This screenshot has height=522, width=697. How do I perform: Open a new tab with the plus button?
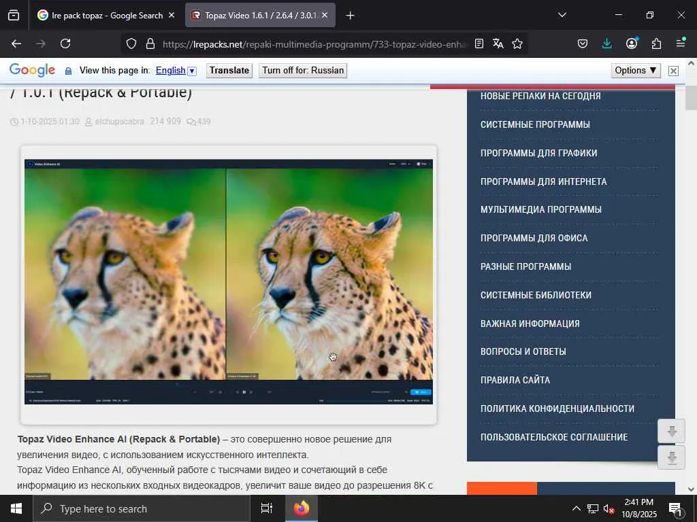[x=351, y=16]
